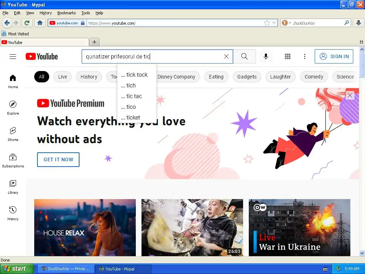Viewport: 365px width, 274px height.
Task: Click the YouTube - Mypal taskbar button
Action: coord(123,269)
